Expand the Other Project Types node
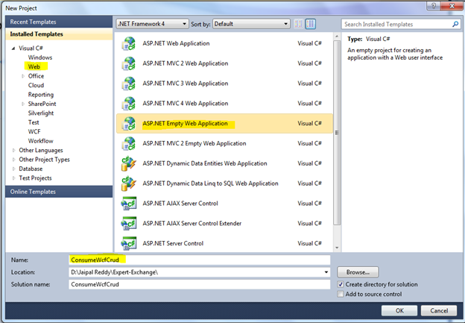 click(13, 160)
